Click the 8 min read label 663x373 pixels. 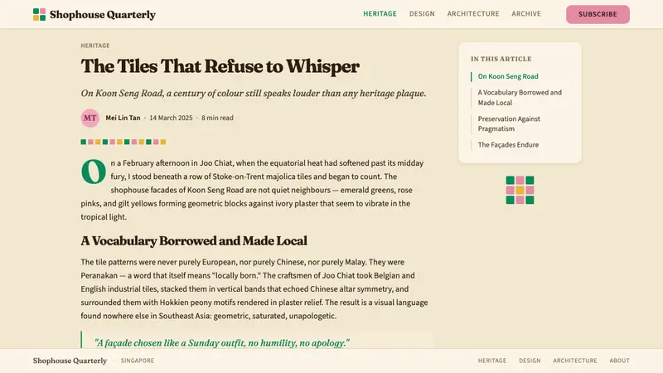pyautogui.click(x=217, y=118)
